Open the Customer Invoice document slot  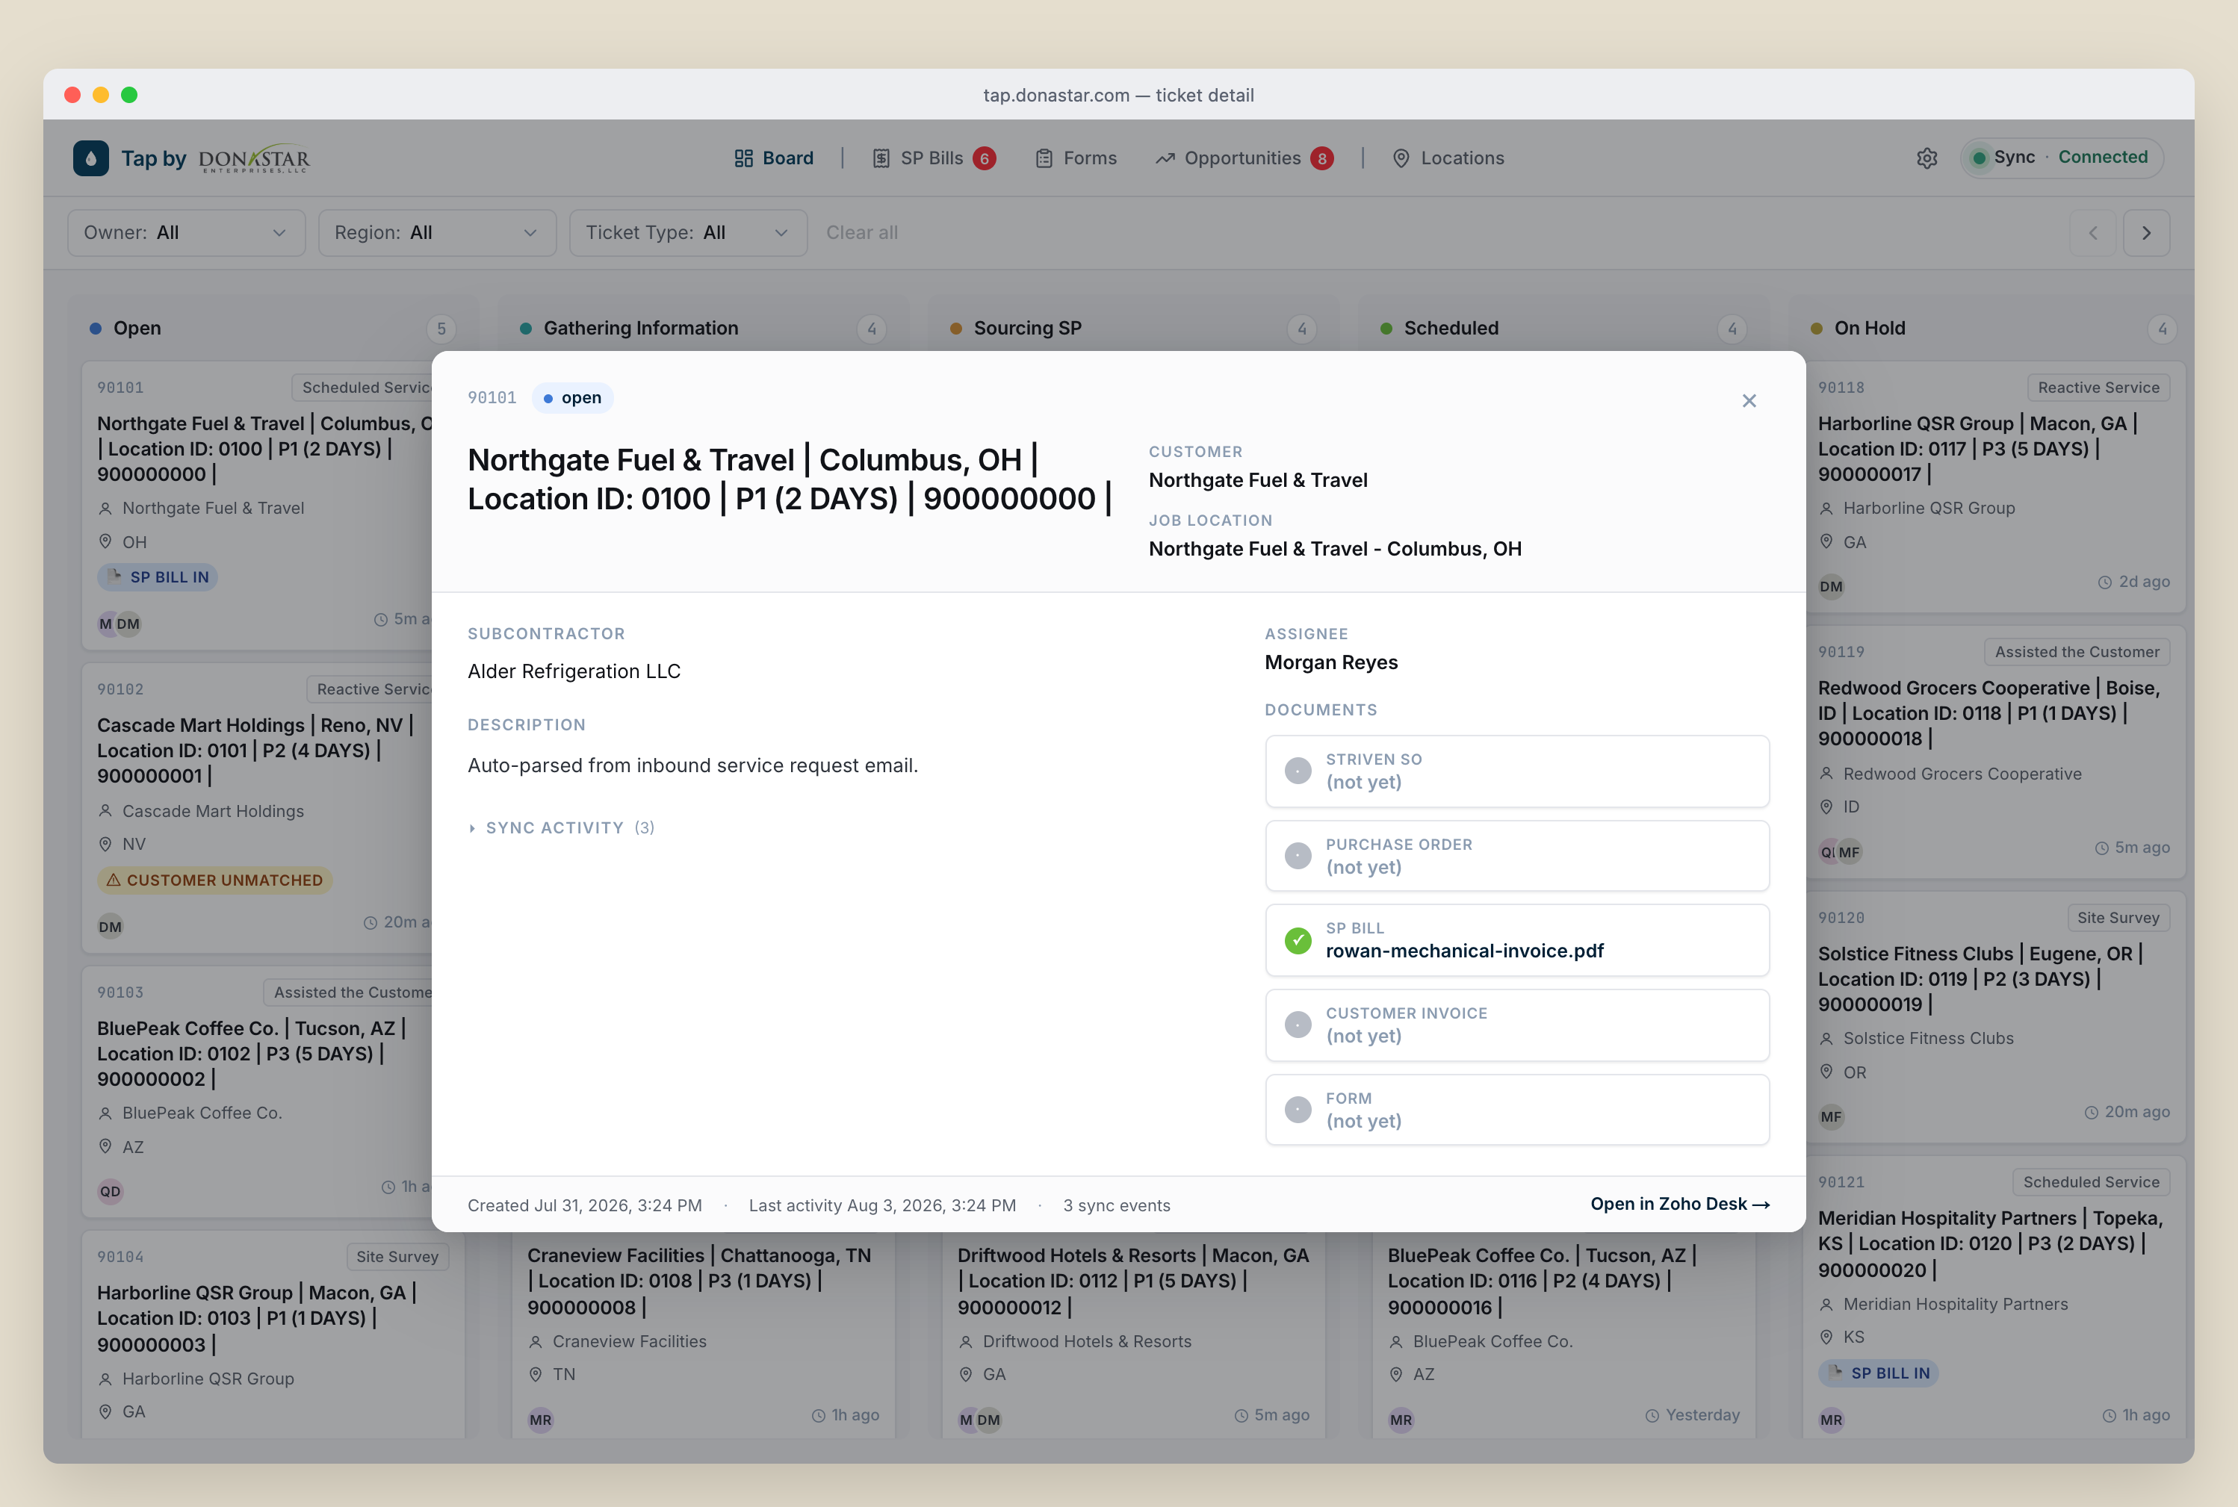pos(1517,1025)
